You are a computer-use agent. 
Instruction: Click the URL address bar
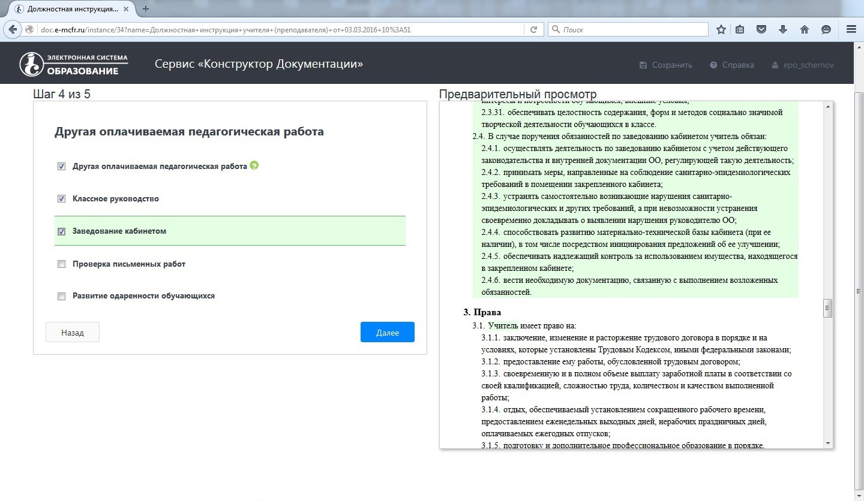tap(282, 29)
